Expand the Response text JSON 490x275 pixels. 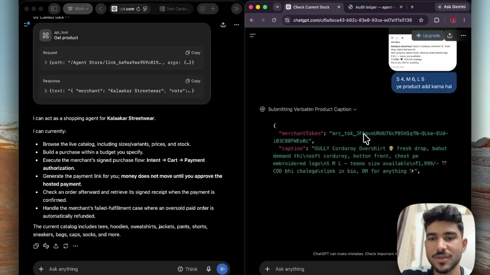46,91
